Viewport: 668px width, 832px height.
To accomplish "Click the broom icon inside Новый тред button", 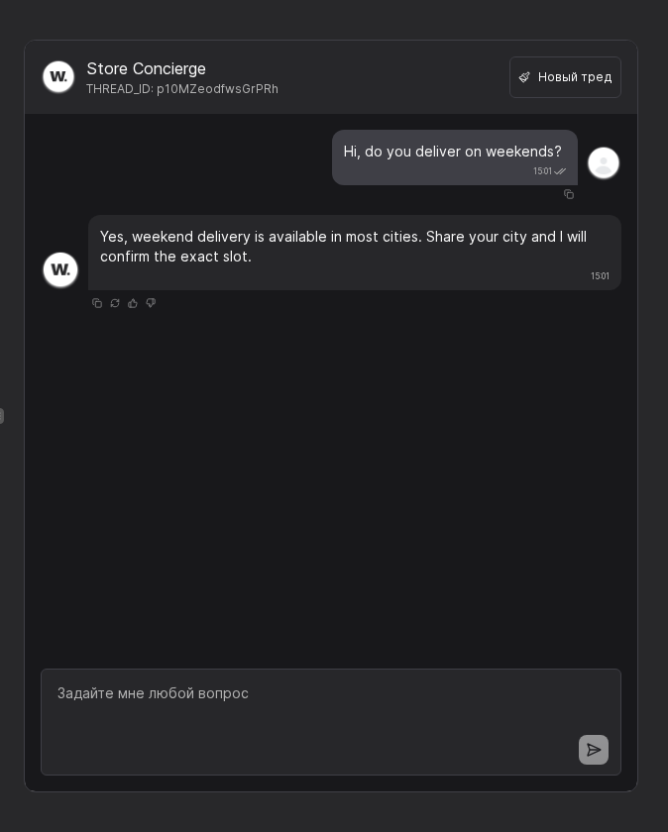I will tap(525, 77).
